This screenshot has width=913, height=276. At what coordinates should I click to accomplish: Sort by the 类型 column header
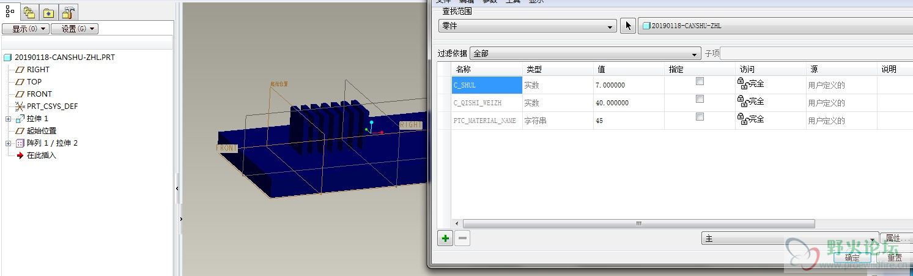558,69
